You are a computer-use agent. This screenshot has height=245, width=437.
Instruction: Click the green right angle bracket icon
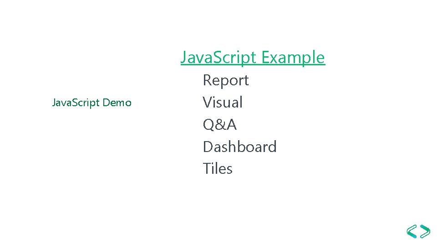coord(425,231)
